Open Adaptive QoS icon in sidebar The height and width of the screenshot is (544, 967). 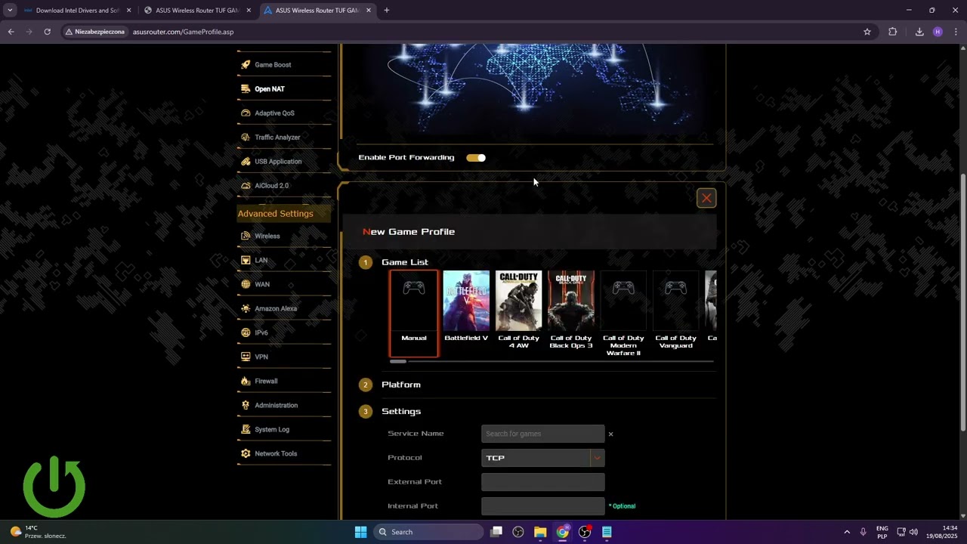[x=246, y=113]
